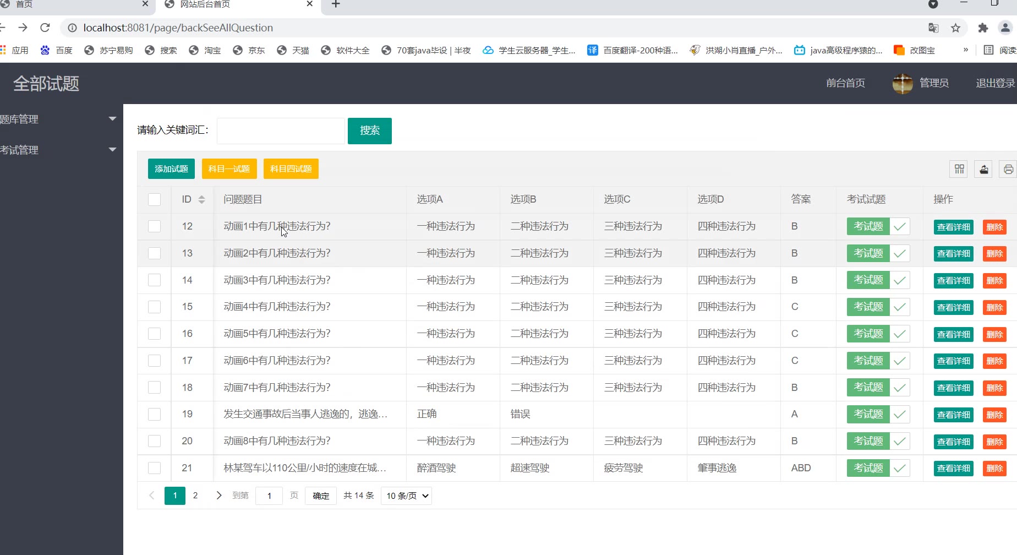The width and height of the screenshot is (1017, 555).
Task: Toggle the select-all header checkbox
Action: pos(154,199)
